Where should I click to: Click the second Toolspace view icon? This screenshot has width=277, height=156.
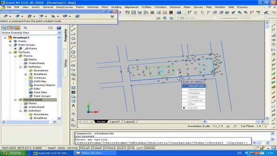pos(11,28)
